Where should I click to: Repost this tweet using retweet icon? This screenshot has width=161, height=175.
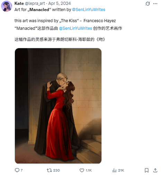(x=49, y=170)
